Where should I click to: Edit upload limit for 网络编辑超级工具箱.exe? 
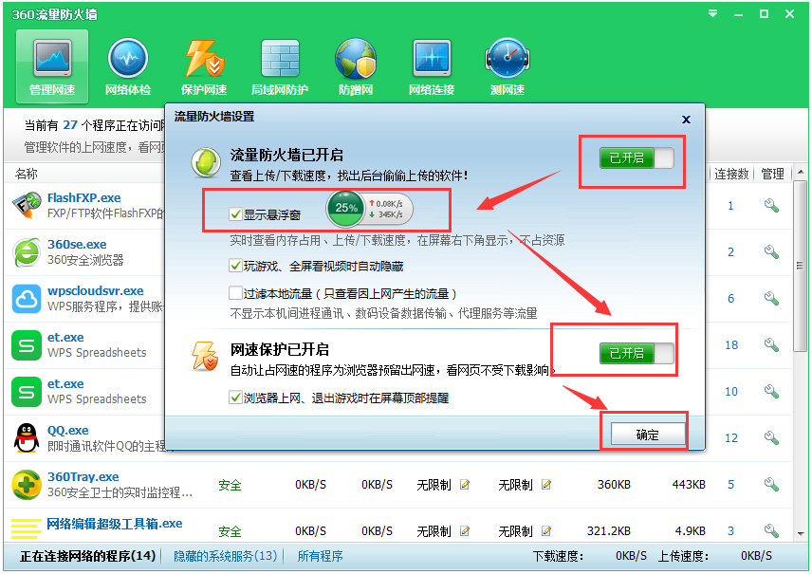pos(546,531)
